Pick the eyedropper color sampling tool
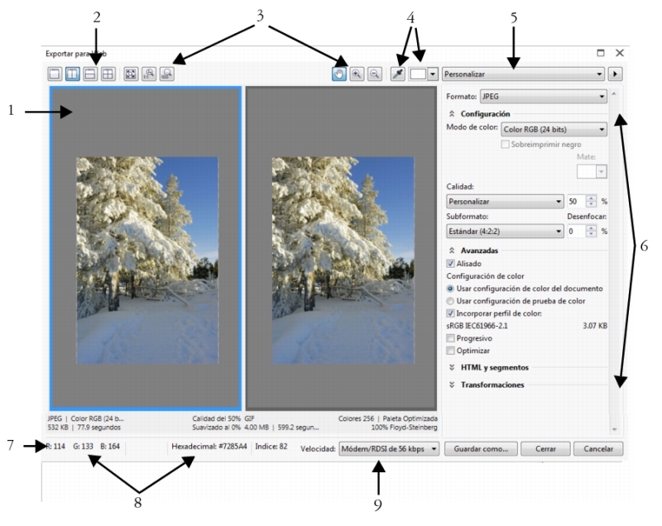662x526 pixels. (x=399, y=73)
